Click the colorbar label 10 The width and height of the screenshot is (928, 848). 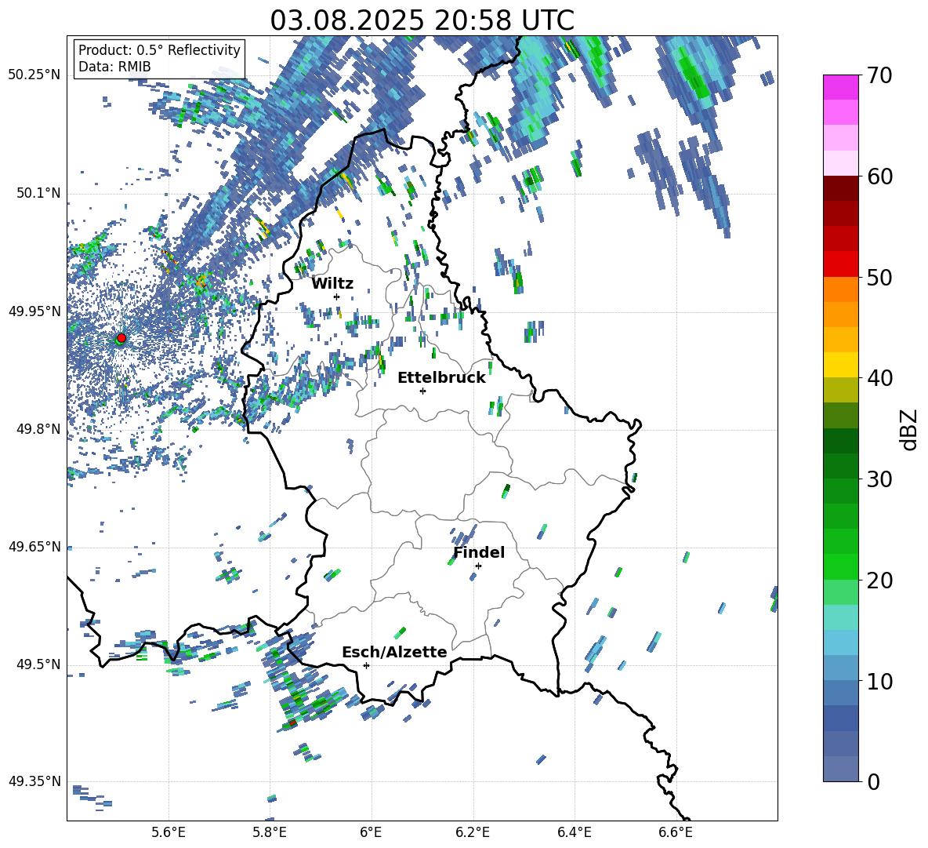[x=879, y=681]
